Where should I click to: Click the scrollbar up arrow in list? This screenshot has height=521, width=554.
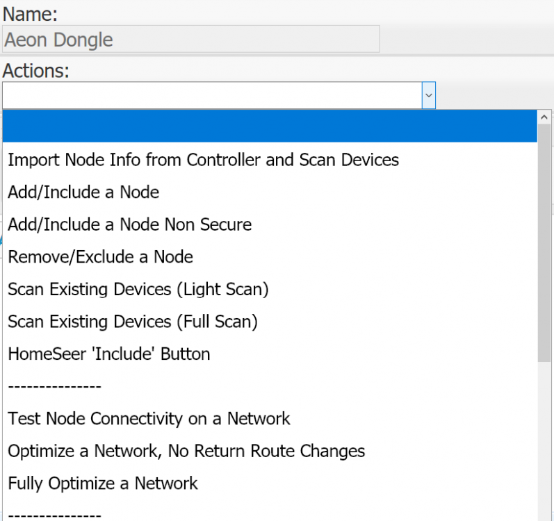(x=544, y=117)
